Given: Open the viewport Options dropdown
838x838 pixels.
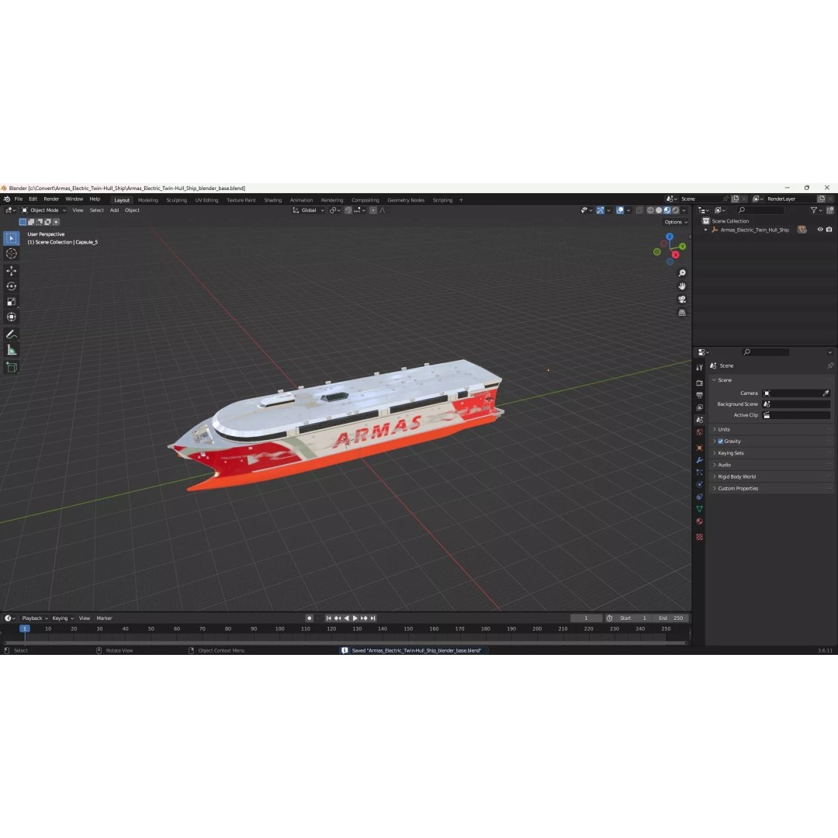Looking at the screenshot, I should [676, 223].
